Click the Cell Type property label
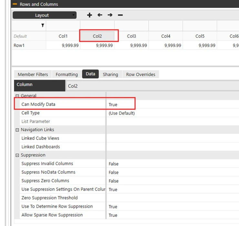 tap(30, 113)
